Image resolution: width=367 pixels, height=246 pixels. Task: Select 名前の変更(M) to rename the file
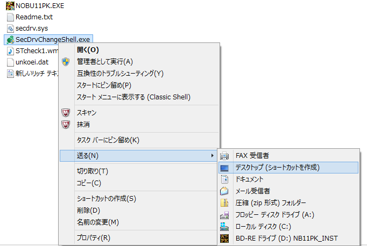click(97, 222)
